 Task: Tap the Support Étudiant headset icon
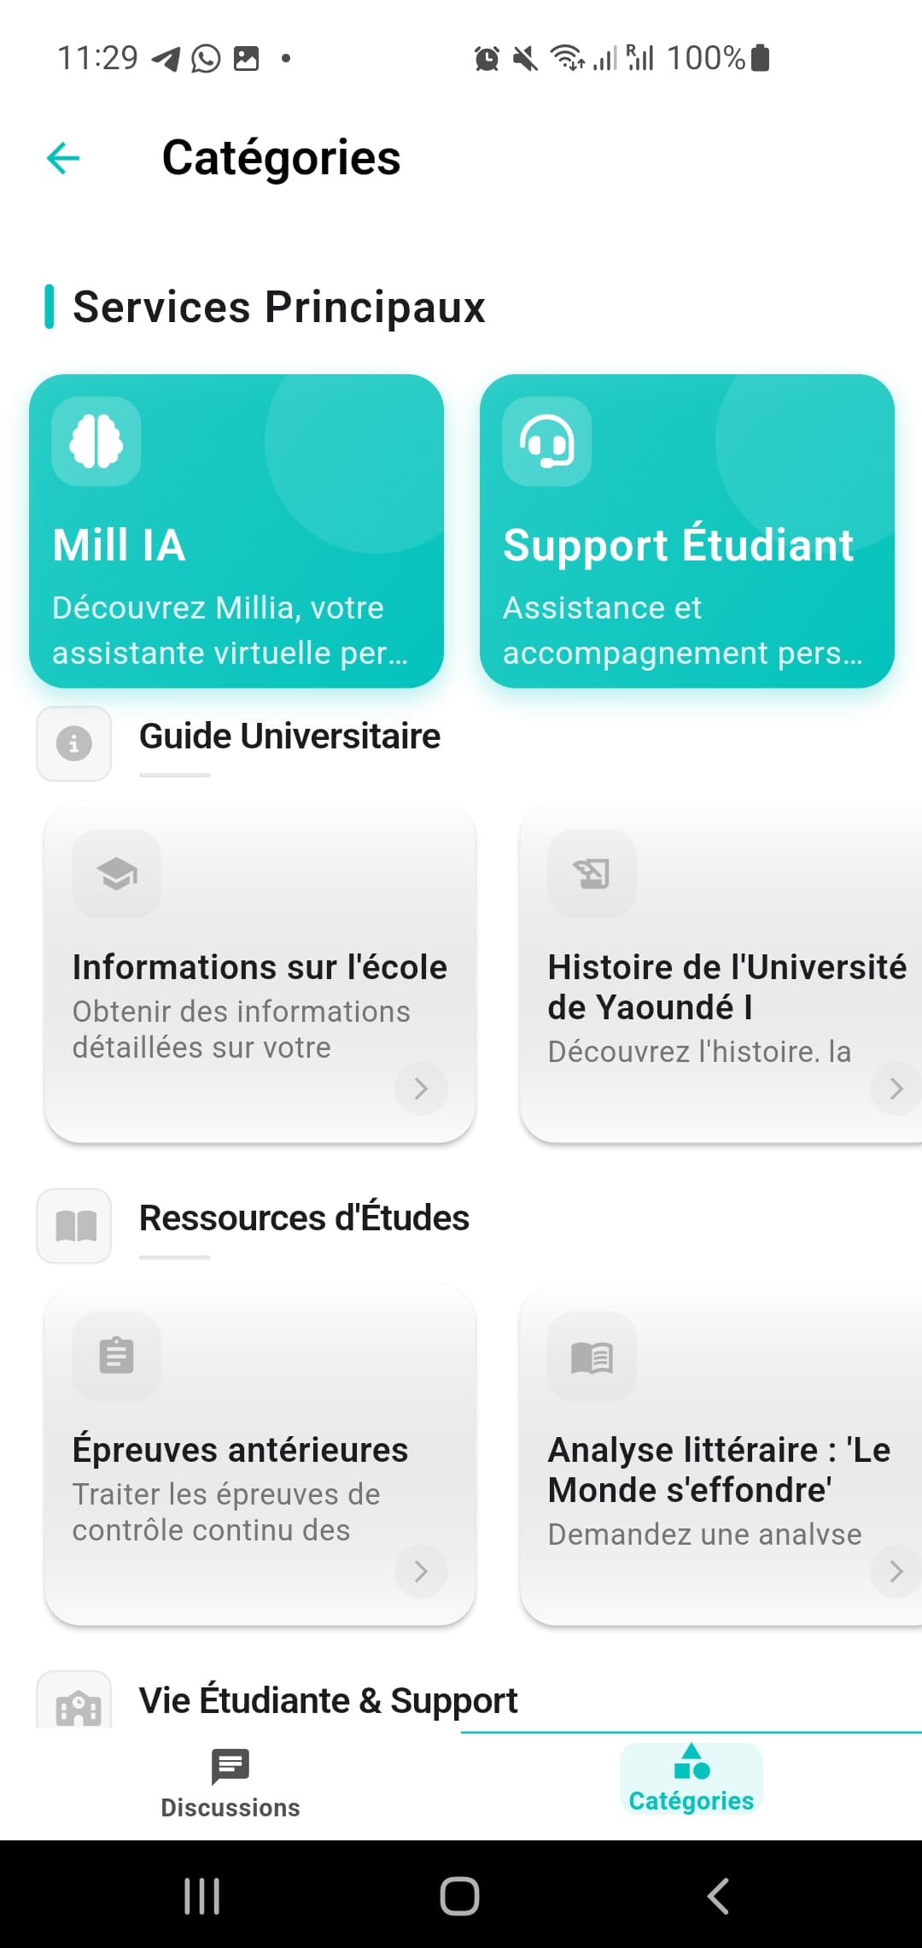[546, 441]
